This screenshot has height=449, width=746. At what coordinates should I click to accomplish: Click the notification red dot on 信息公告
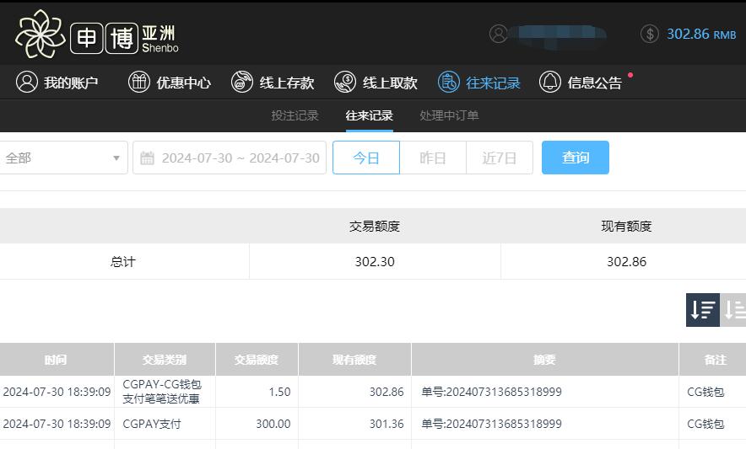coord(630,75)
